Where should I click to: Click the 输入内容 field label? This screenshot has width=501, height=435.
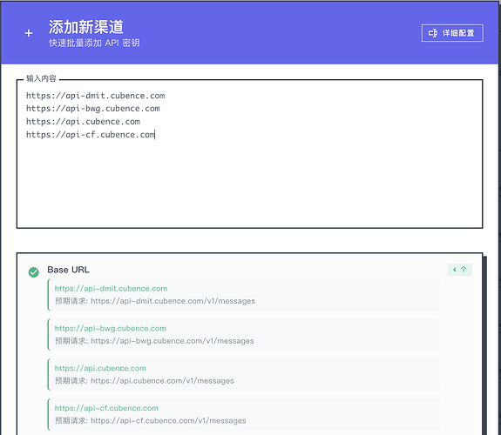(x=41, y=78)
